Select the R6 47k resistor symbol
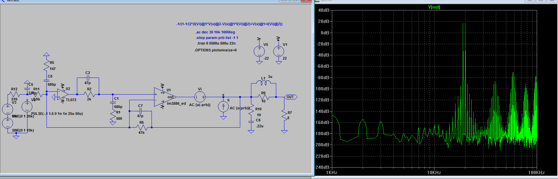Screen dimensions: 558x179 [x=141, y=127]
